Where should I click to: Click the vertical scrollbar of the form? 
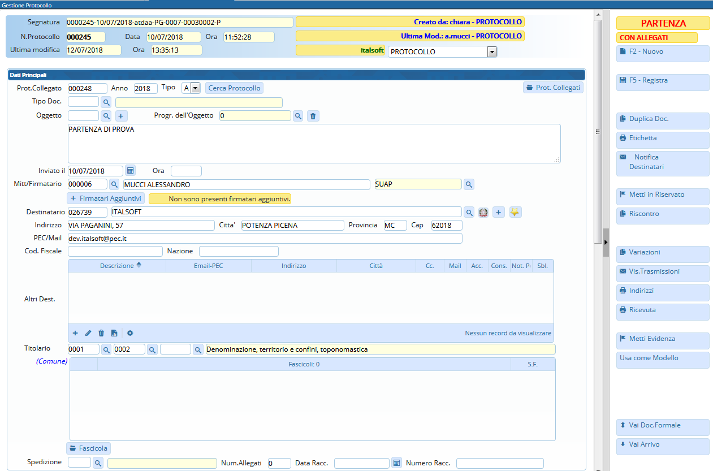point(597,131)
